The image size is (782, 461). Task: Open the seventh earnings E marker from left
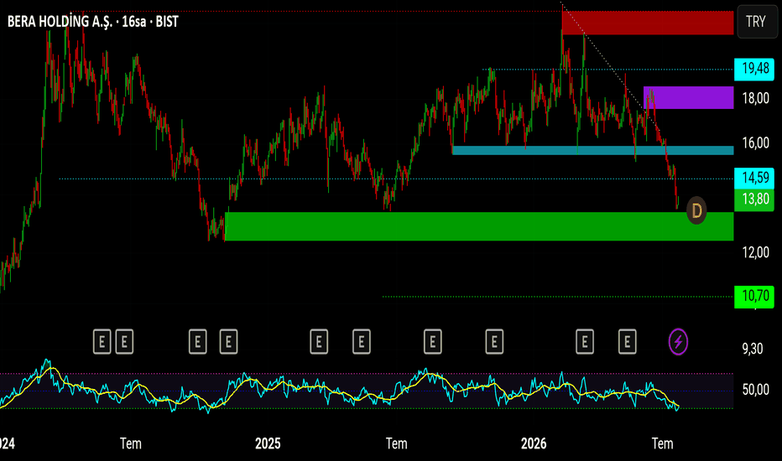point(432,342)
